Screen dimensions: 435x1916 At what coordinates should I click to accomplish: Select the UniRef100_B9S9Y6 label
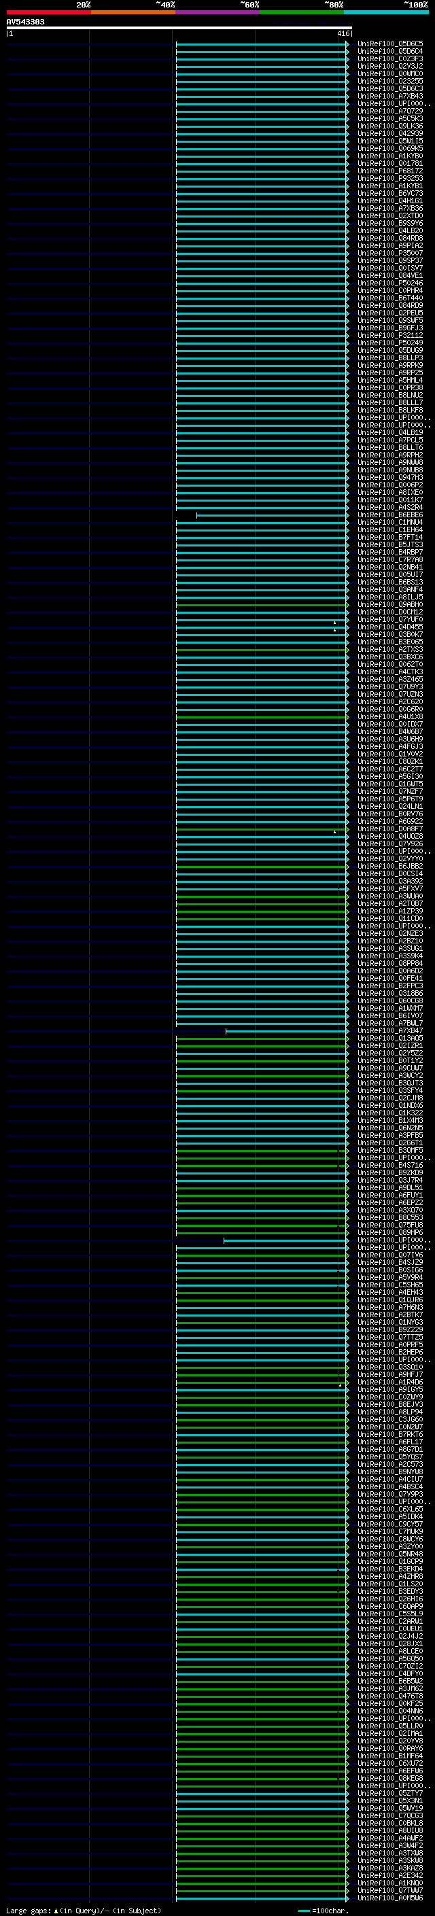tap(390, 223)
